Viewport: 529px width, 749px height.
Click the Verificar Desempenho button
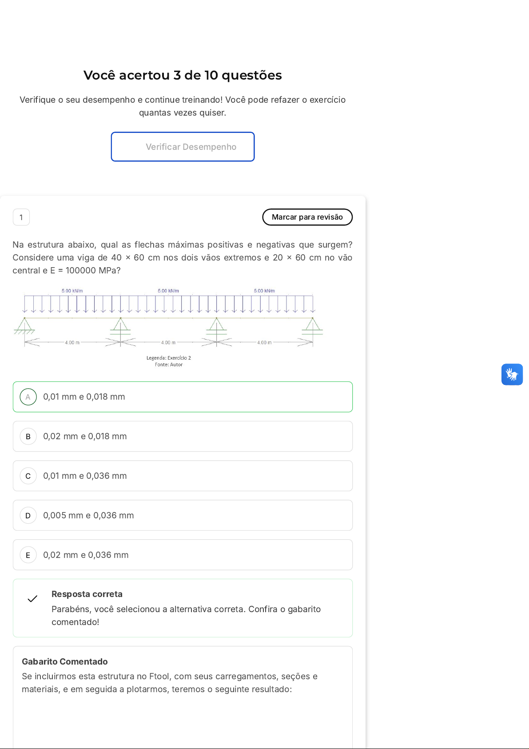183,147
